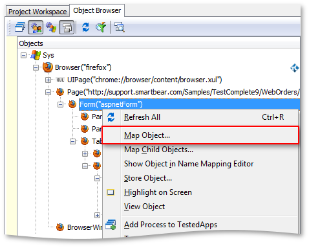Toggle the show processes toolbar button

[x=36, y=27]
